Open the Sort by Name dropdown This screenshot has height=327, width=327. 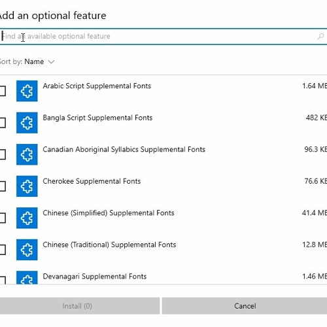(27, 61)
